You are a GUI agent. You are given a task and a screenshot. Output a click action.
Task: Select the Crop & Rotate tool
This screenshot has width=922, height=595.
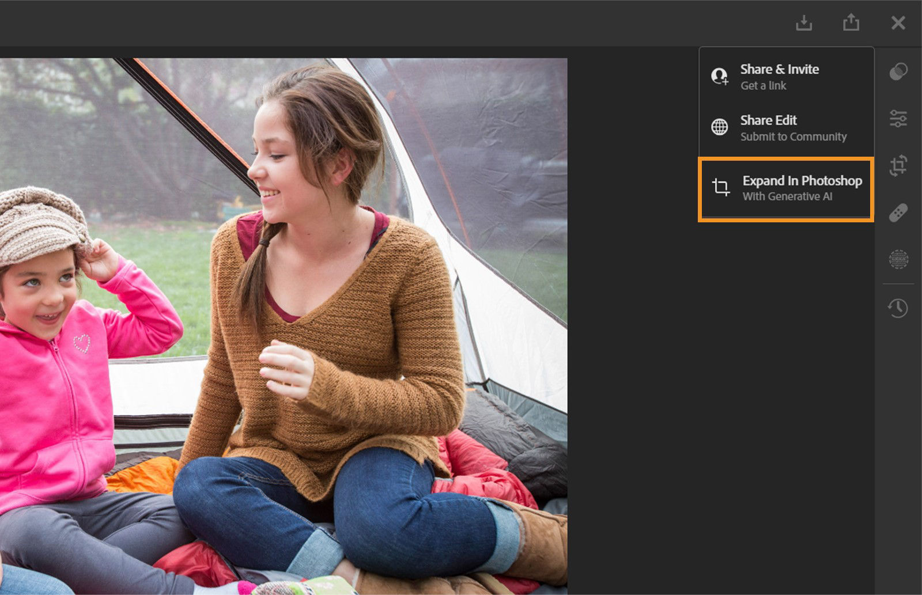(x=899, y=166)
